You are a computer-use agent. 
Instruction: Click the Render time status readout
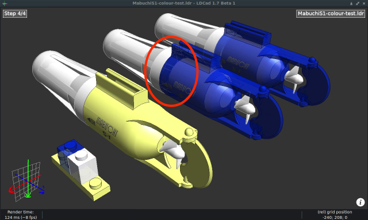pyautogui.click(x=21, y=215)
